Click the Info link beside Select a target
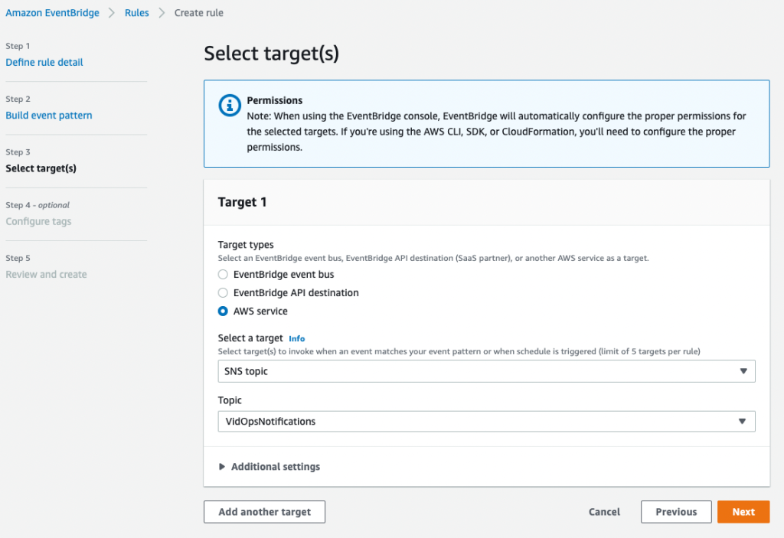 [296, 337]
